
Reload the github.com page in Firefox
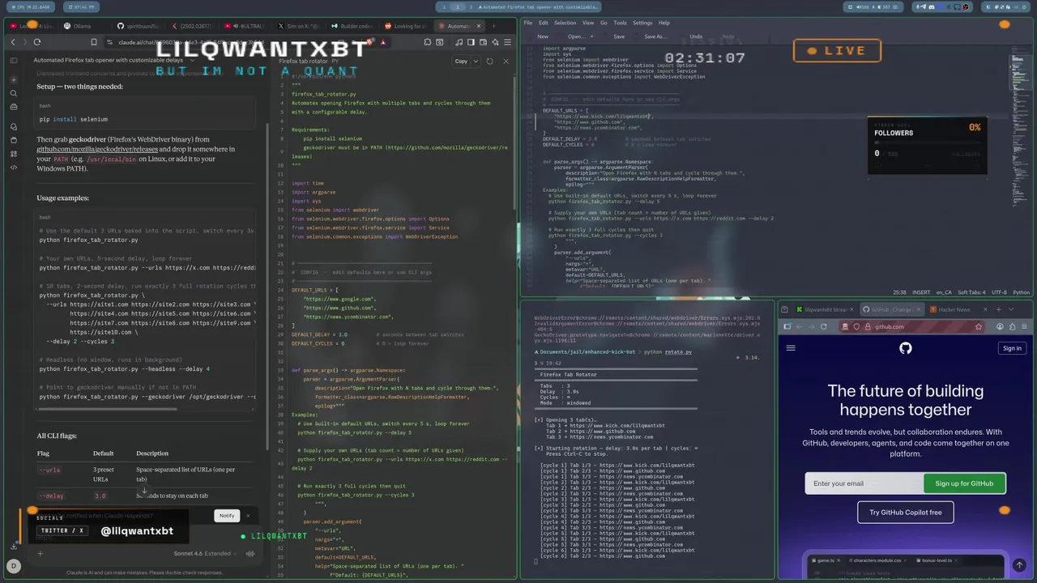[824, 326]
